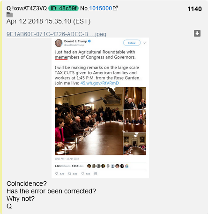Click the reply speech bubble icon

[x=57, y=174]
